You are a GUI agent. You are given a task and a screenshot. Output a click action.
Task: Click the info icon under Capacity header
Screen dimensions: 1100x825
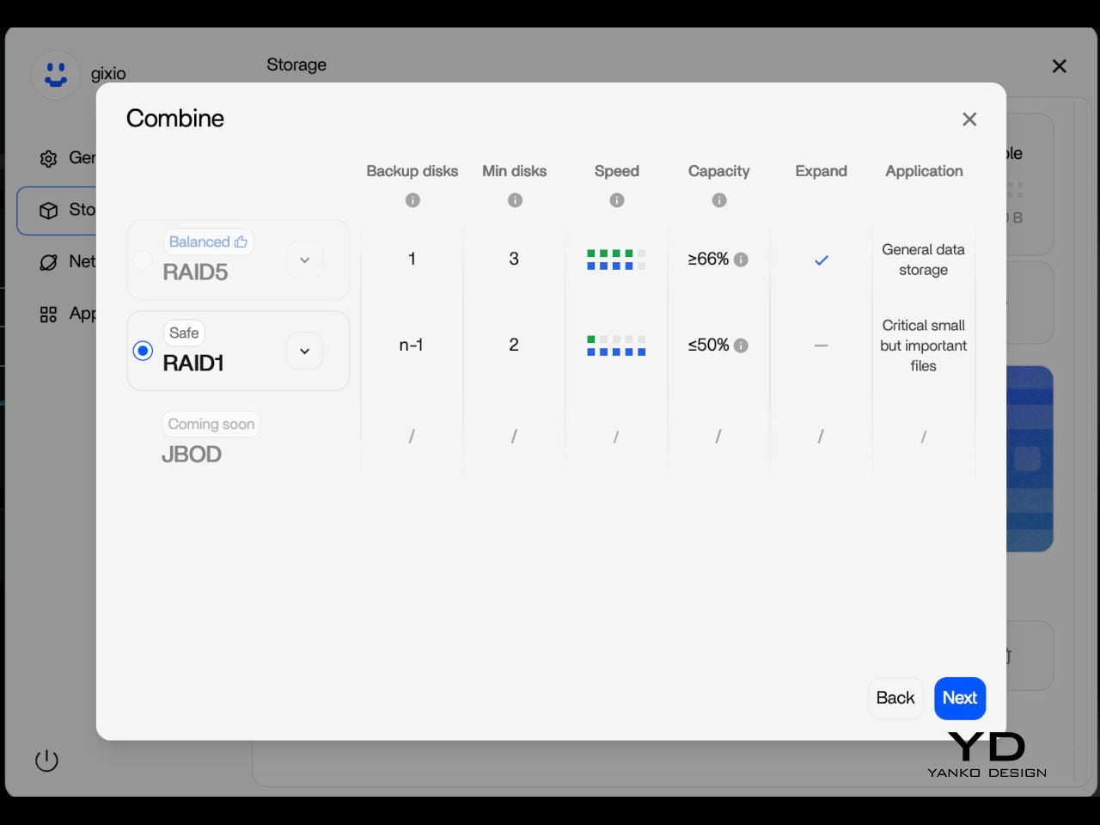pos(719,200)
